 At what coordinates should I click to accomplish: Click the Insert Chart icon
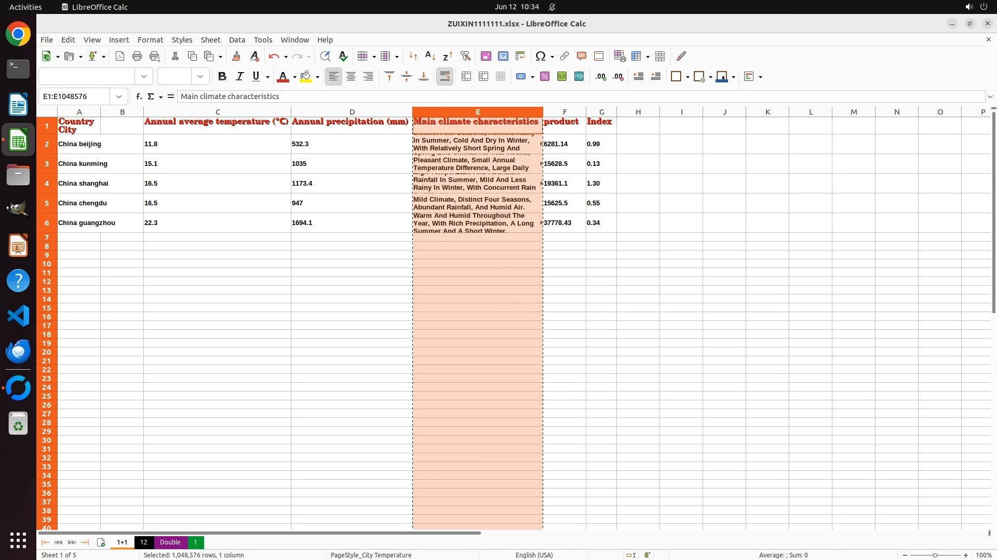(x=503, y=56)
